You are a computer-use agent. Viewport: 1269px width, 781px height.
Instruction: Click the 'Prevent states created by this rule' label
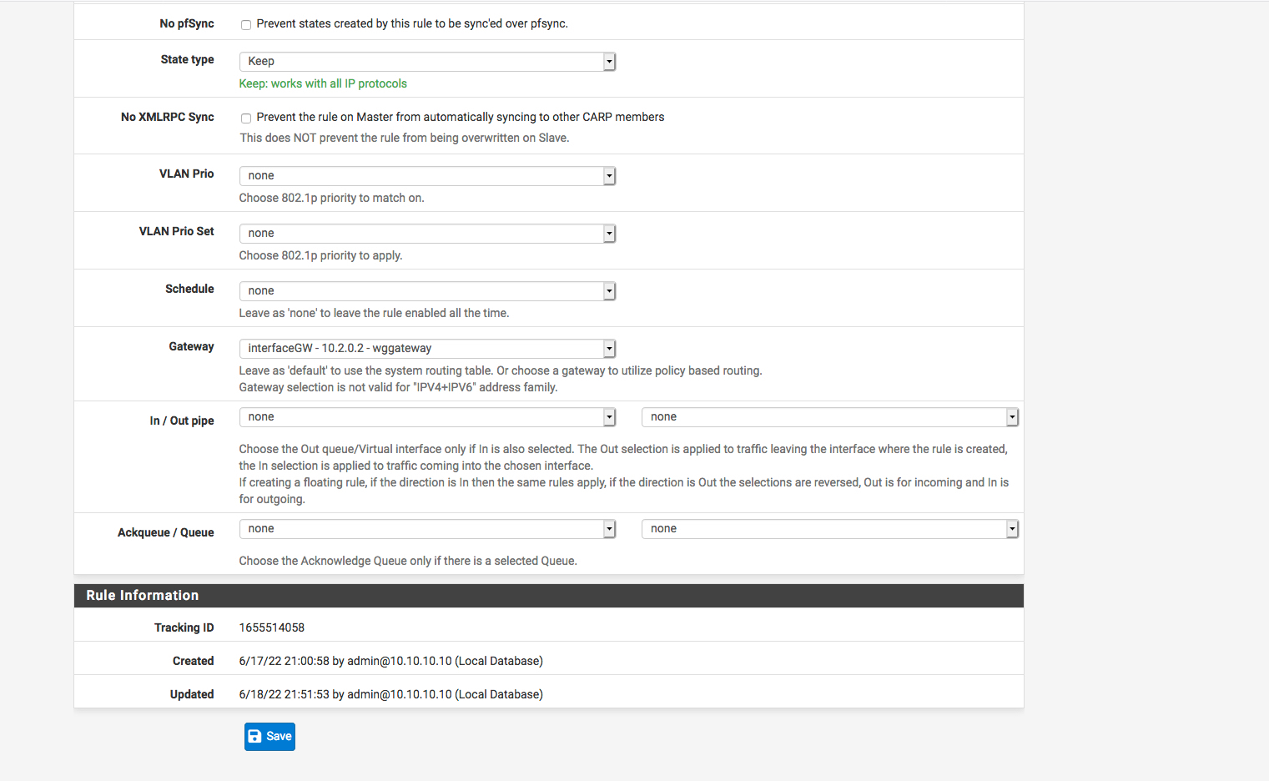pos(412,23)
